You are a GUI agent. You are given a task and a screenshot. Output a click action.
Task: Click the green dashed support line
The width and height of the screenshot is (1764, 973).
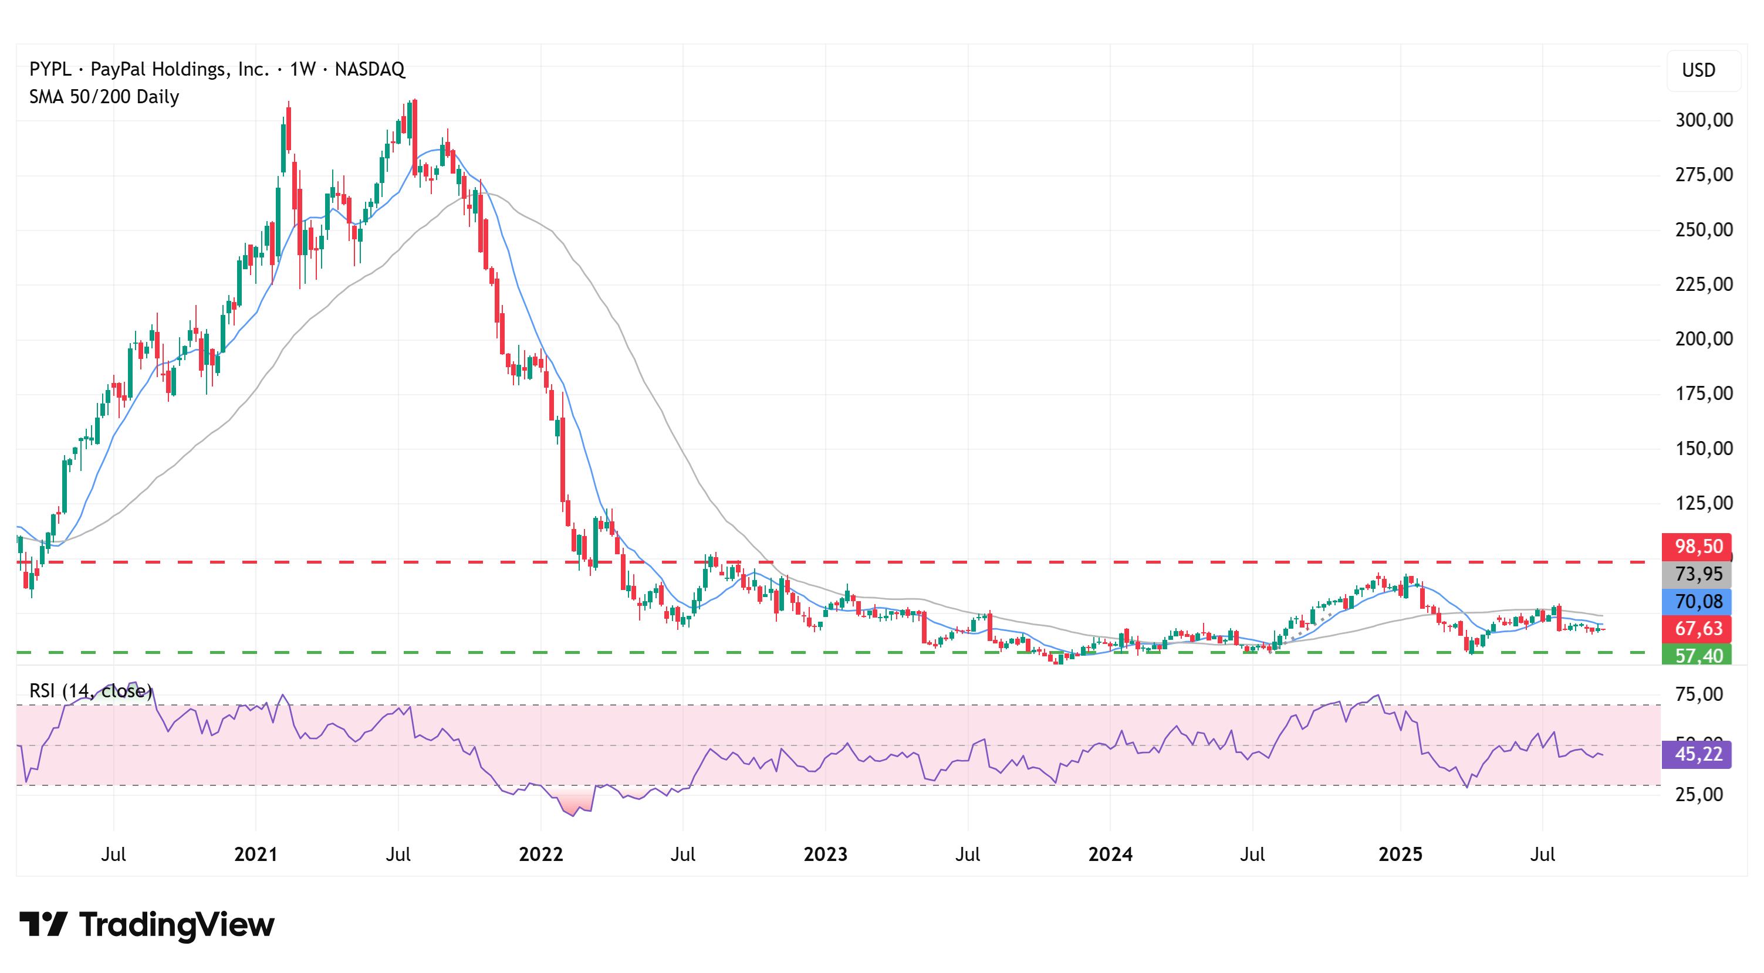click(839, 652)
